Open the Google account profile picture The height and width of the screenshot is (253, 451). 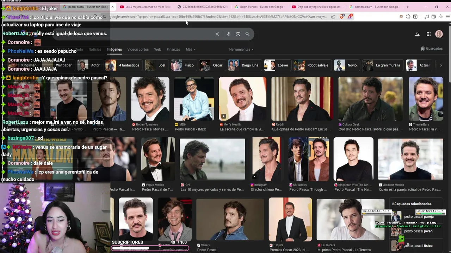[x=439, y=34]
